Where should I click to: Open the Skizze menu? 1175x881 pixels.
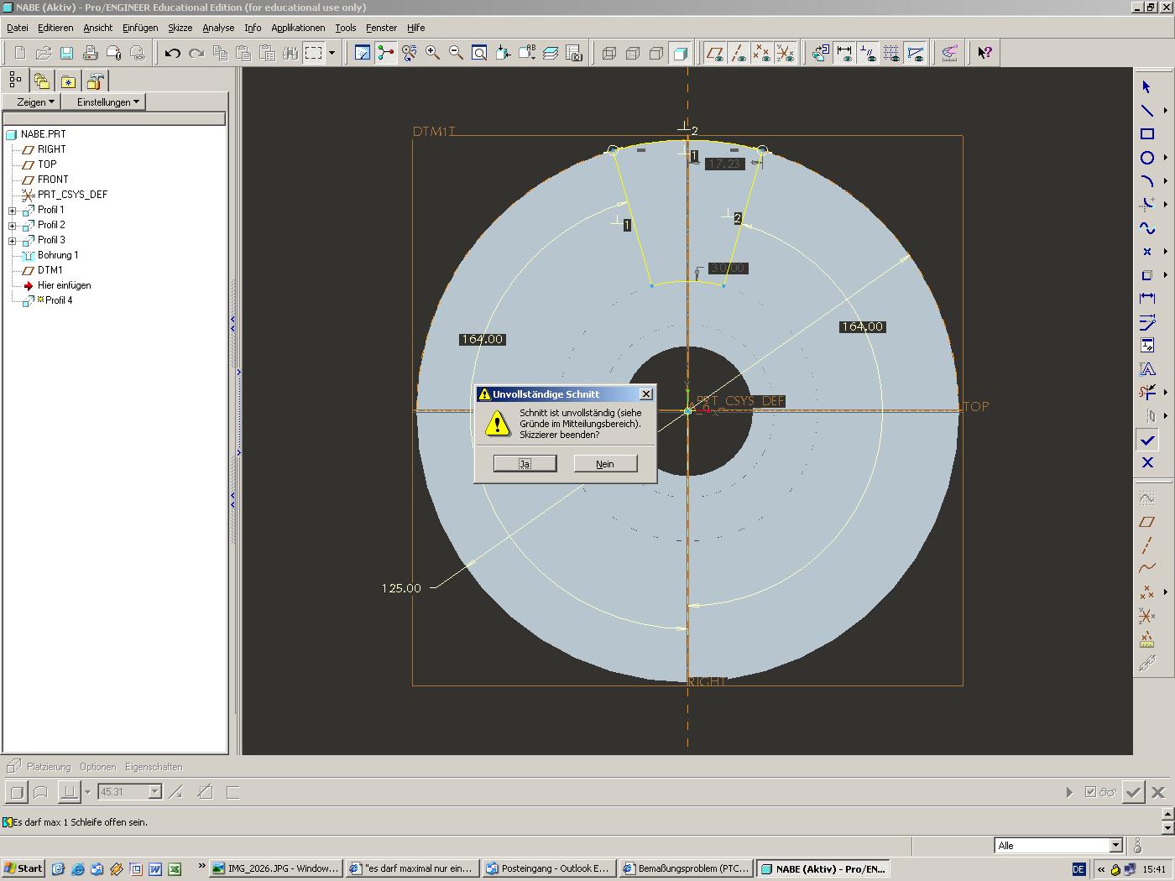[180, 28]
